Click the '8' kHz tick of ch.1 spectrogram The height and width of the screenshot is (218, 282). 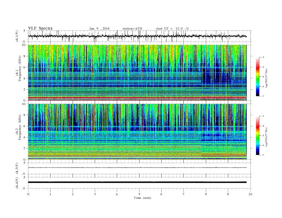click(x=25, y=56)
